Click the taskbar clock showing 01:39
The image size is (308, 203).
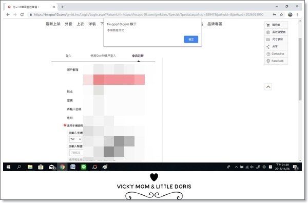click(282, 167)
